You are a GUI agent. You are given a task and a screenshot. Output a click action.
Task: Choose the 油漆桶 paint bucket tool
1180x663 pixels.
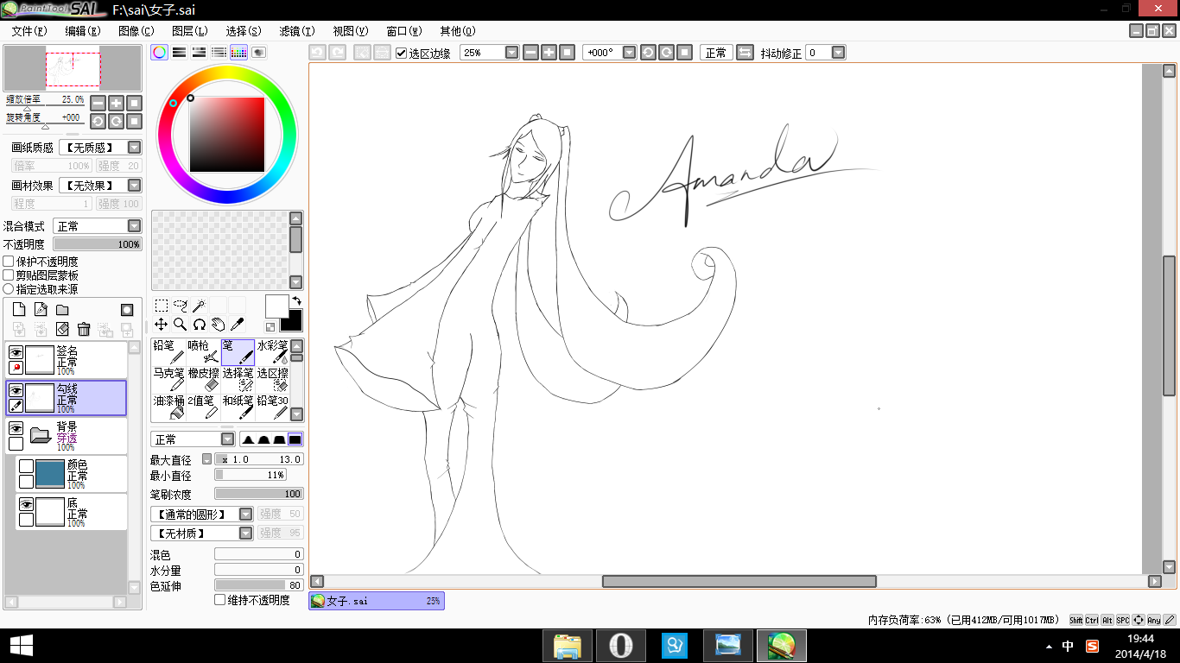click(168, 407)
